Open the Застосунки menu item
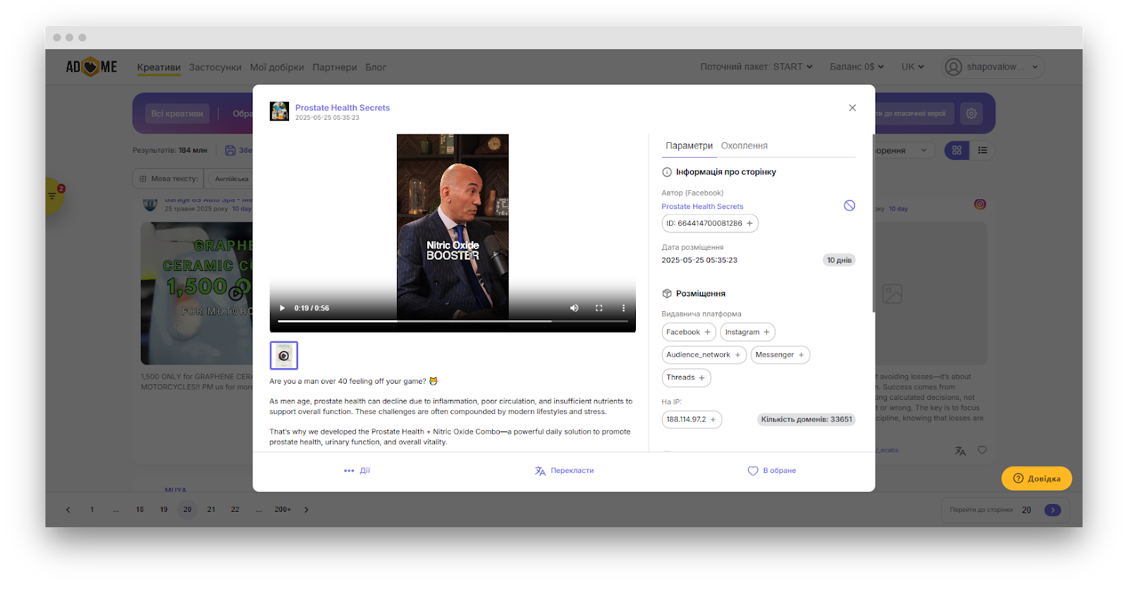Screen dimensions: 1128x592 coord(215,68)
